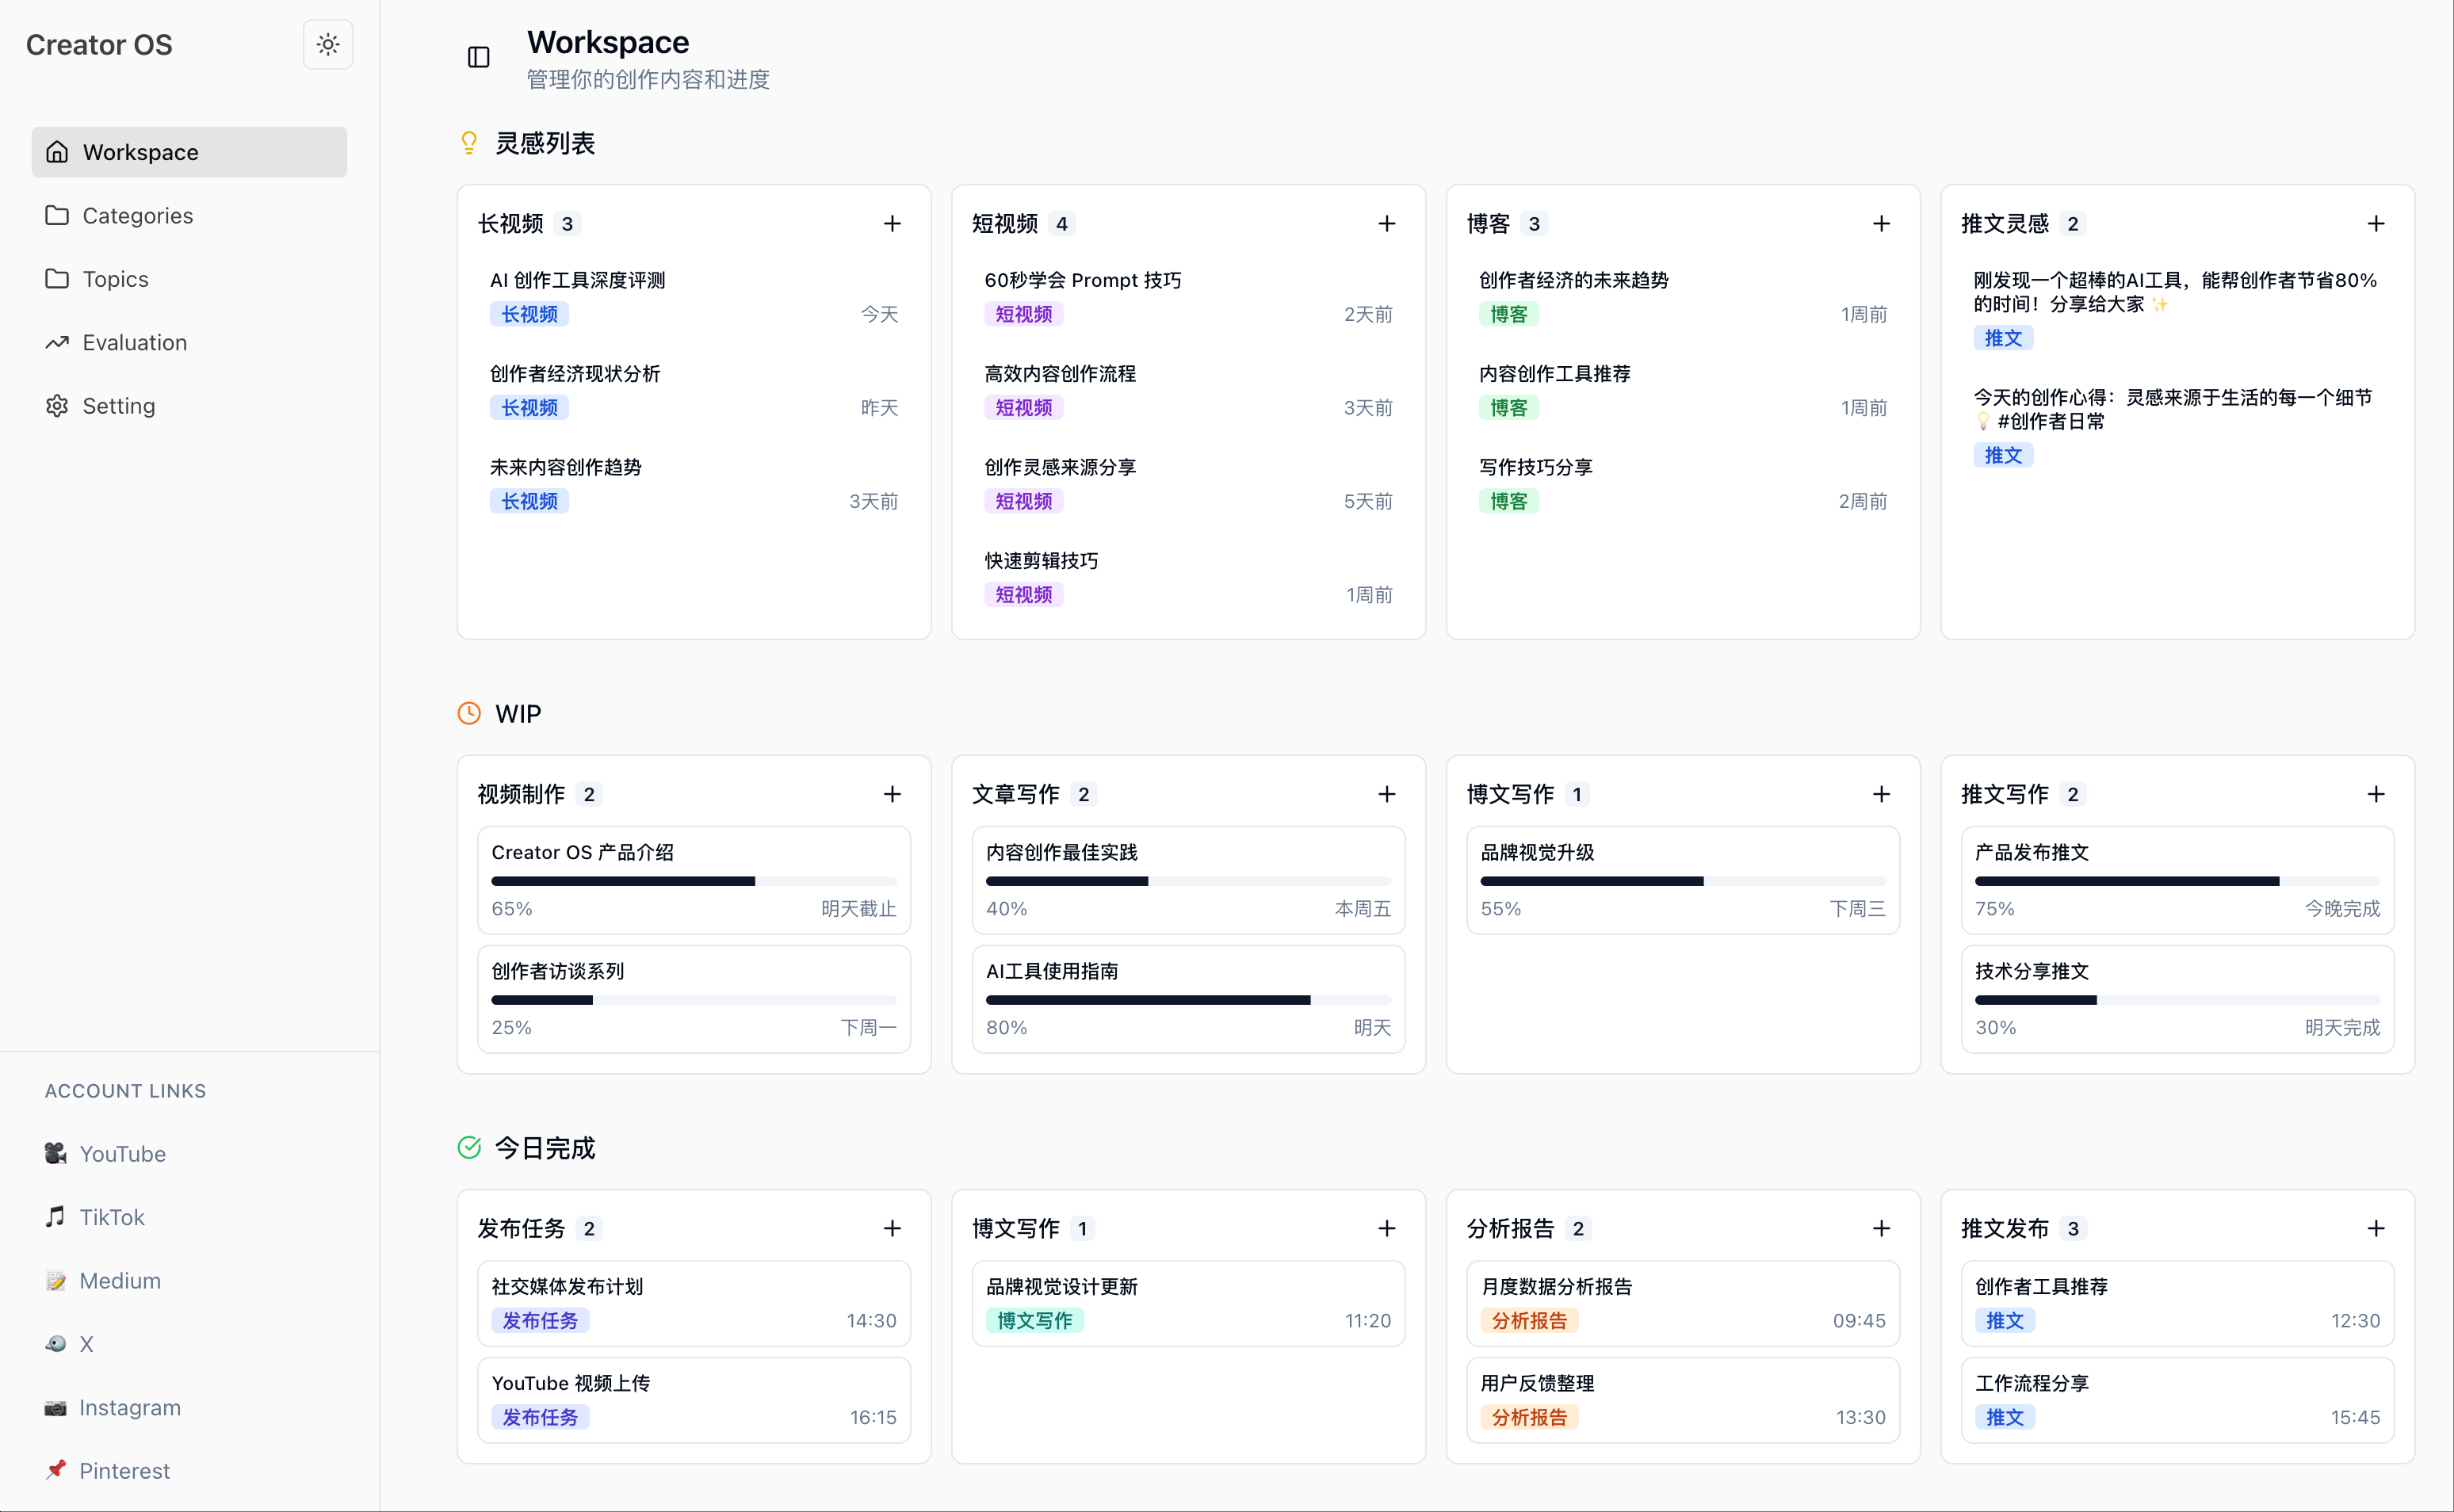Screen dimensions: 2454x1512
Task: Open the AI 创作工具深度评测 idea
Action: pyautogui.click(x=694, y=297)
